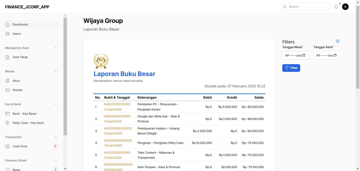Collapse the Kas & Bank section
The height and width of the screenshot is (171, 360).
tap(56, 104)
